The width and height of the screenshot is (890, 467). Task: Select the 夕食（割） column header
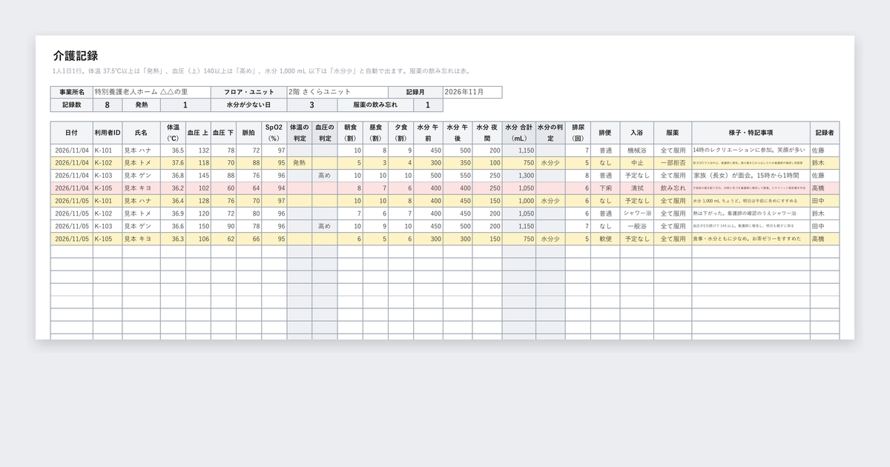click(400, 133)
